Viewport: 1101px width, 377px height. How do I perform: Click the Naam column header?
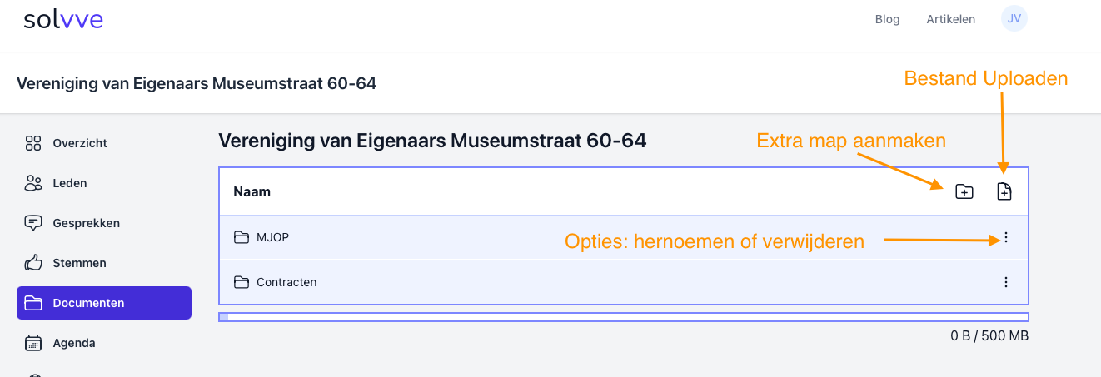pos(252,191)
